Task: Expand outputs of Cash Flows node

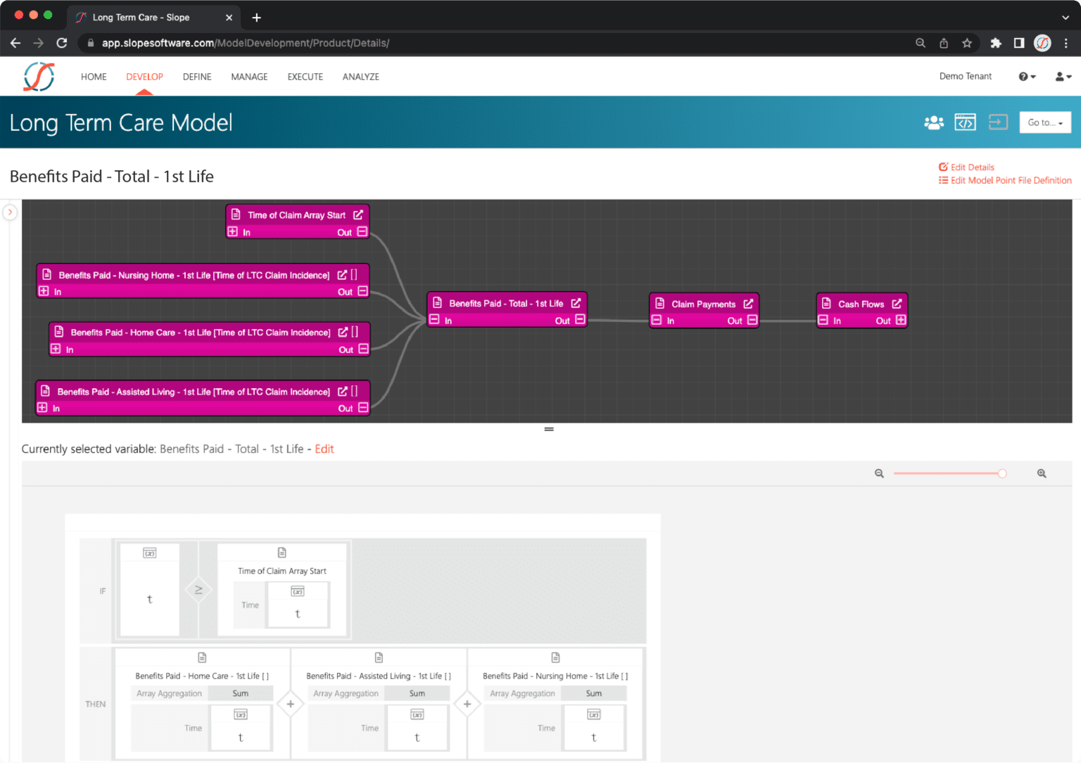Action: point(901,321)
